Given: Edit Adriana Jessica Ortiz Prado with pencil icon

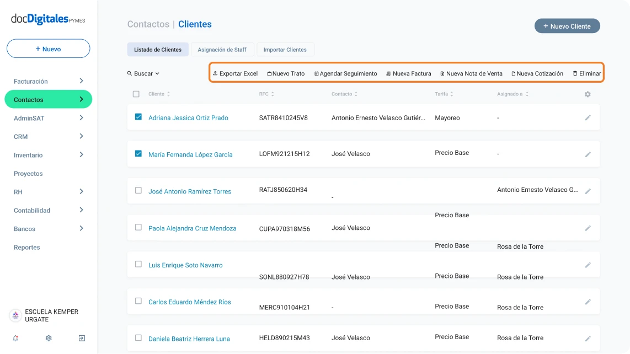Looking at the screenshot, I should 588,118.
